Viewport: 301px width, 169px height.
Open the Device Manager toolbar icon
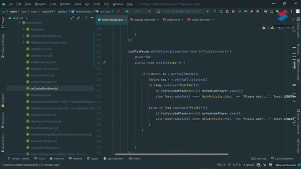coord(272,11)
